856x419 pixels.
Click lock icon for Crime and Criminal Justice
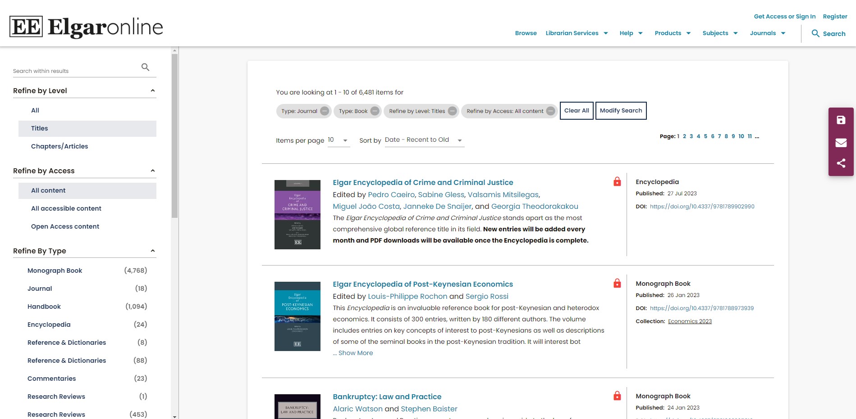click(x=617, y=181)
